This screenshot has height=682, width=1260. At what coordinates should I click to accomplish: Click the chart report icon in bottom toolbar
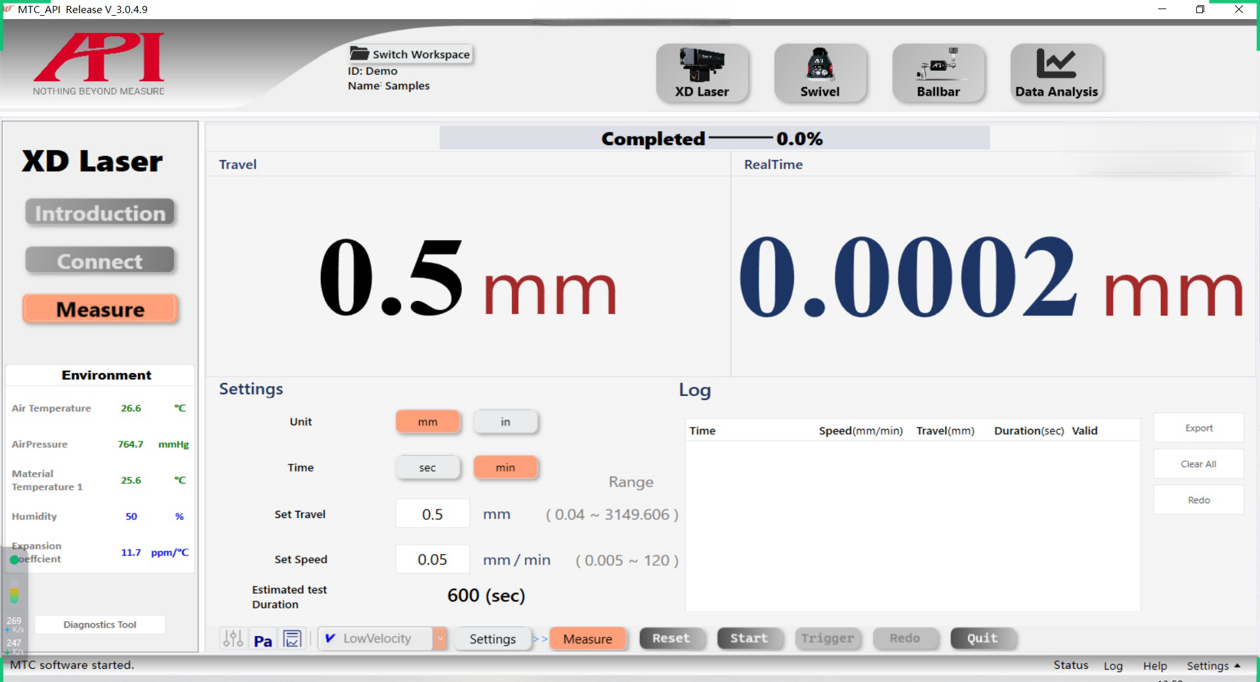pos(293,639)
